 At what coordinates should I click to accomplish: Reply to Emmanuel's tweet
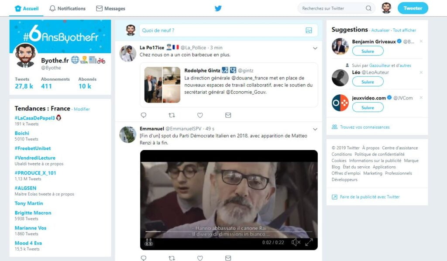pos(143,258)
